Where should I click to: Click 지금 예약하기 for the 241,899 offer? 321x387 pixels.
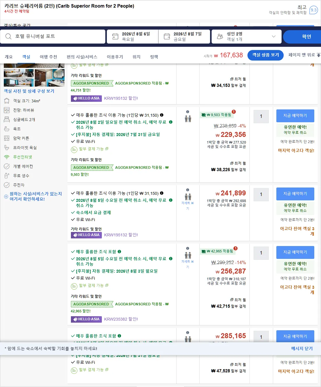coord(295,194)
